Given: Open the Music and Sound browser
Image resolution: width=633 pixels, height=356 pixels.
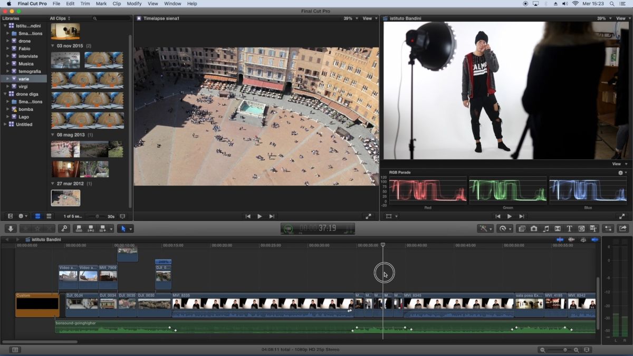Looking at the screenshot, I should click(546, 229).
